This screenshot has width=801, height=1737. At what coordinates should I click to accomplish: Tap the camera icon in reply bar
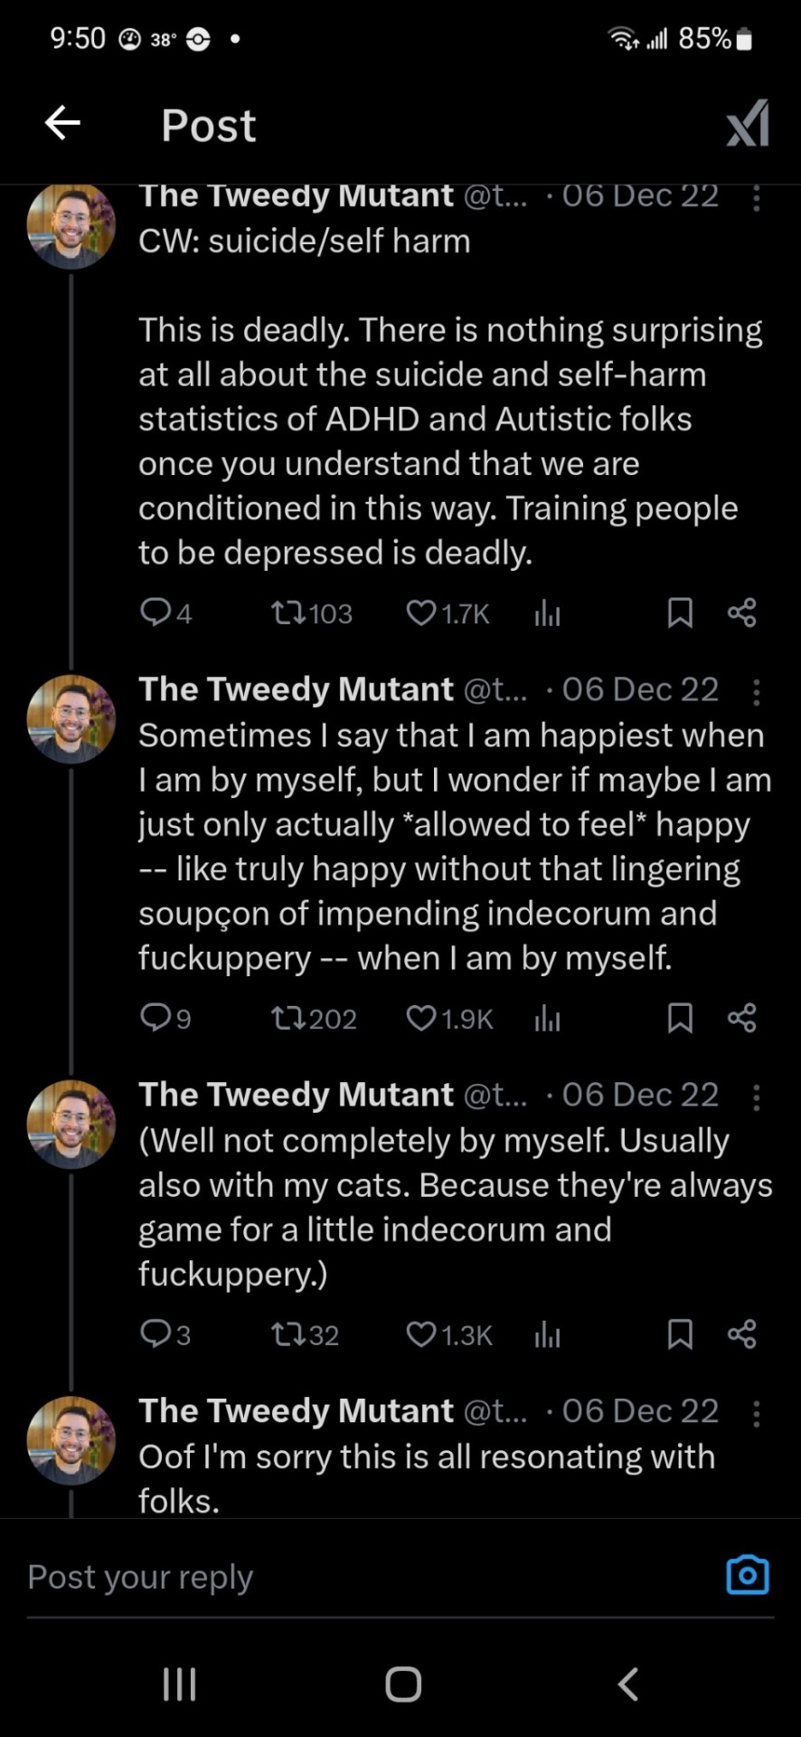click(747, 1576)
